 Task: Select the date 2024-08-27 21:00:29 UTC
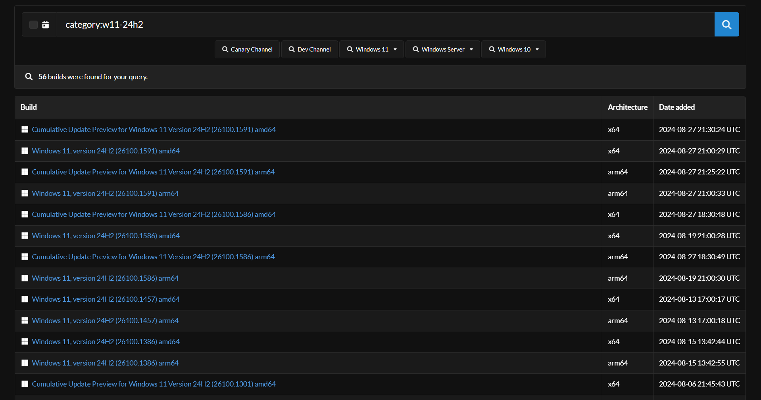pos(700,151)
